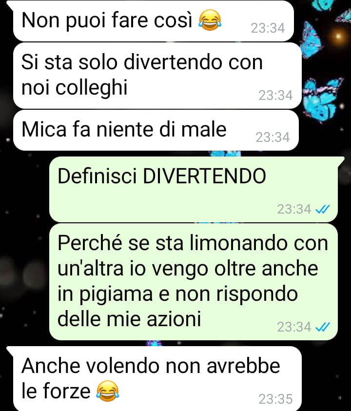Tap the 23:34 timestamp on "Non puoi fare così"

tap(268, 28)
